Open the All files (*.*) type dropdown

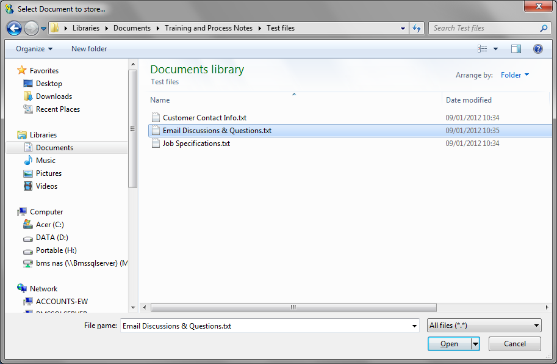pyautogui.click(x=484, y=326)
